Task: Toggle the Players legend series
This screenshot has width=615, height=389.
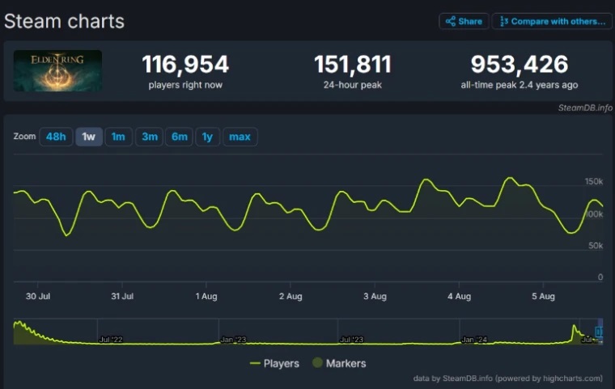Action: 274,363
